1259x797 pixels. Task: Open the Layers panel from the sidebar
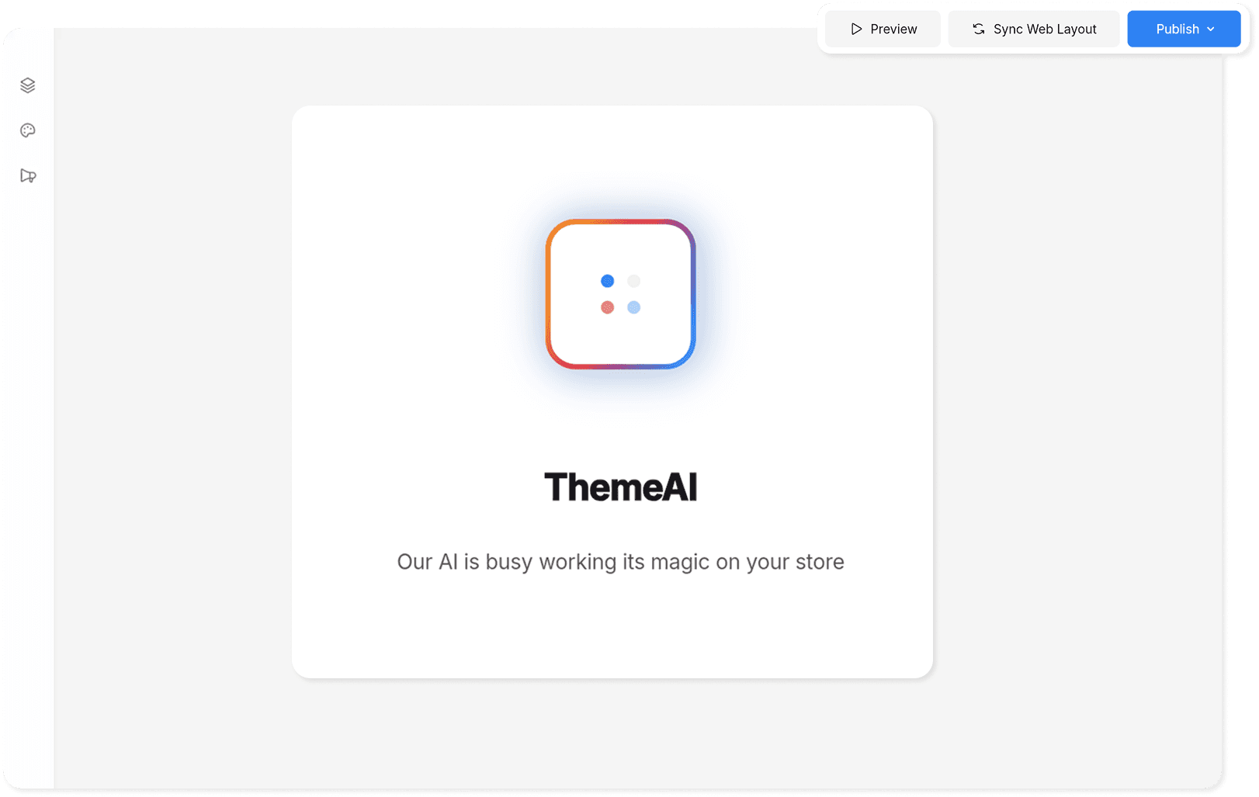28,85
